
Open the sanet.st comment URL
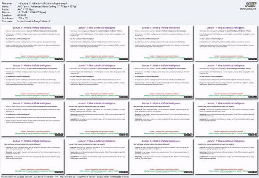(34, 21)
